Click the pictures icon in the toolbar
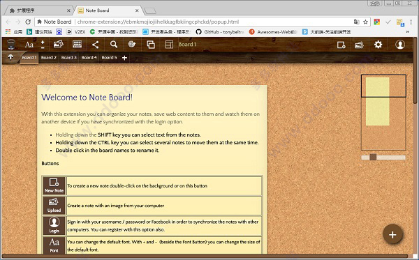This screenshot has width=419, height=260. click(x=58, y=44)
